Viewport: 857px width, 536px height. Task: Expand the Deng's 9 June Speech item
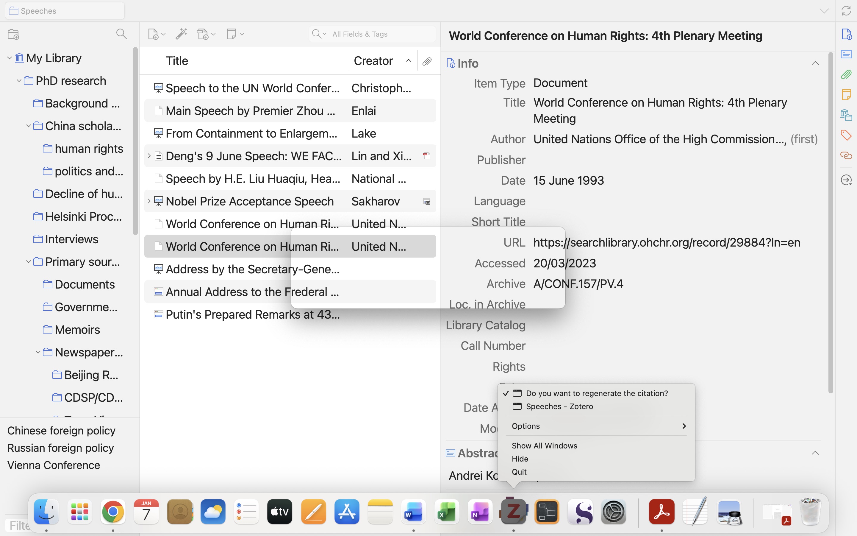149,156
